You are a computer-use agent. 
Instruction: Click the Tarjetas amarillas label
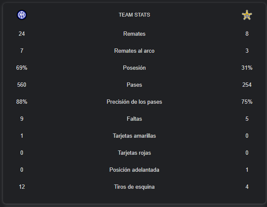click(x=134, y=136)
